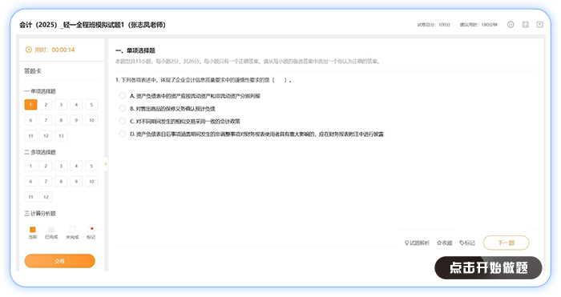Jump to multiple-choice question 3

click(61, 166)
